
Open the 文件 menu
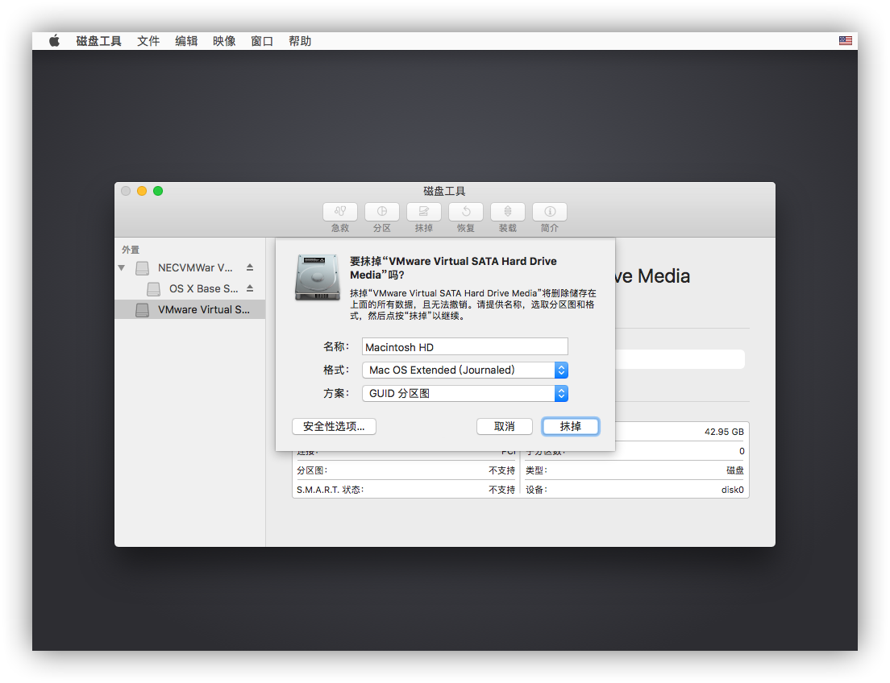click(x=148, y=41)
